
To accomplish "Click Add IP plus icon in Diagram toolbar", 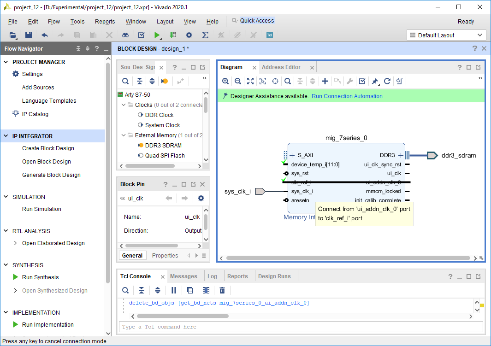I will [325, 82].
